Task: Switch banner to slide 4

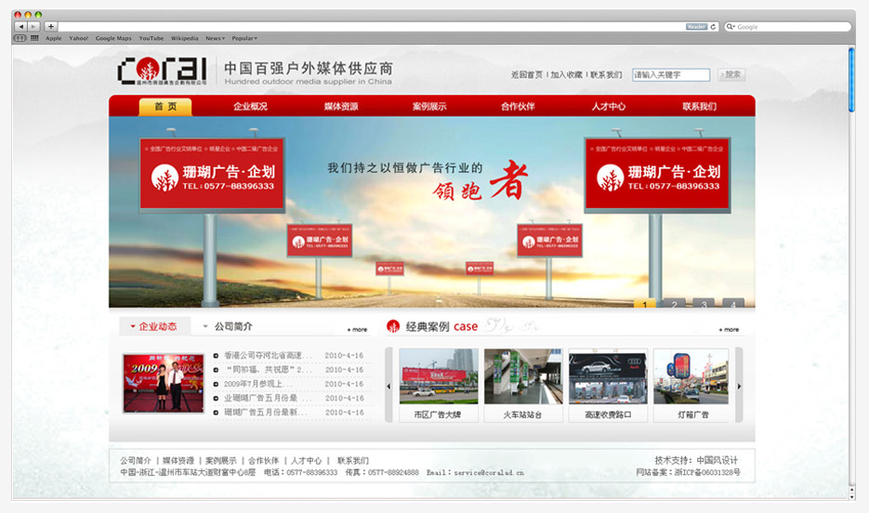Action: coord(733,303)
